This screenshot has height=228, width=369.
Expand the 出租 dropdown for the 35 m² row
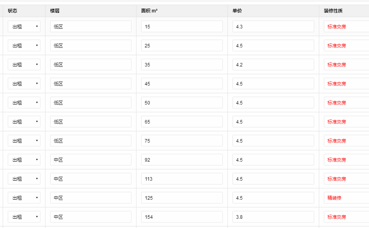pos(24,64)
